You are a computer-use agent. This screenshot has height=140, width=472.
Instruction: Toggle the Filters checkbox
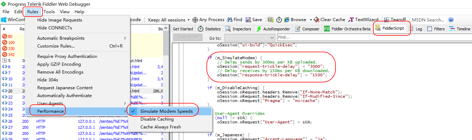coord(430,29)
